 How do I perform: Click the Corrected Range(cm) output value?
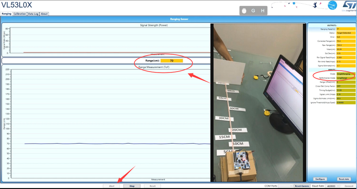click(345, 41)
